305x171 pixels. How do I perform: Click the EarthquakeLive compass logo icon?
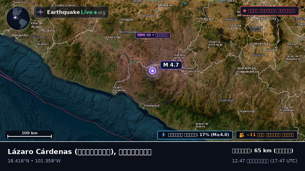pyautogui.click(x=40, y=12)
